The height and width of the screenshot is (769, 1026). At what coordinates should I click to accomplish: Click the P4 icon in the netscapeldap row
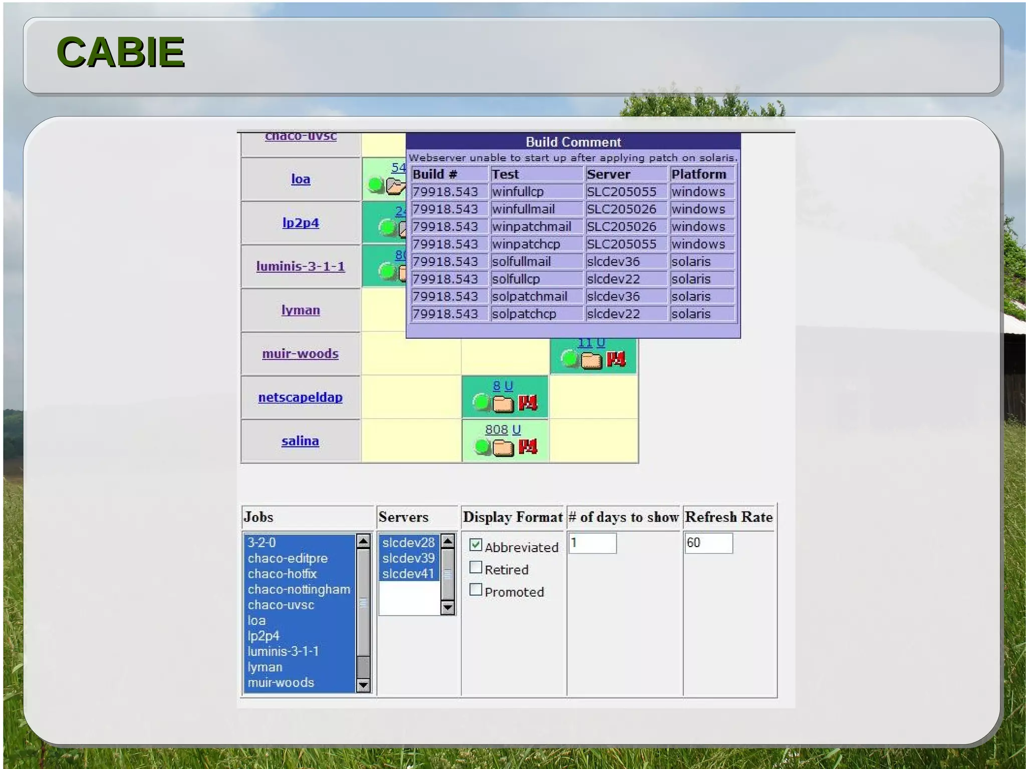click(528, 403)
